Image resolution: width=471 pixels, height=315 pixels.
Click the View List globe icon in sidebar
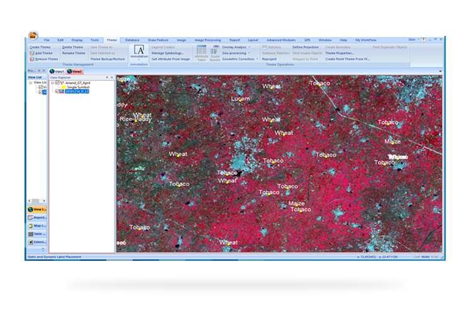(30, 209)
